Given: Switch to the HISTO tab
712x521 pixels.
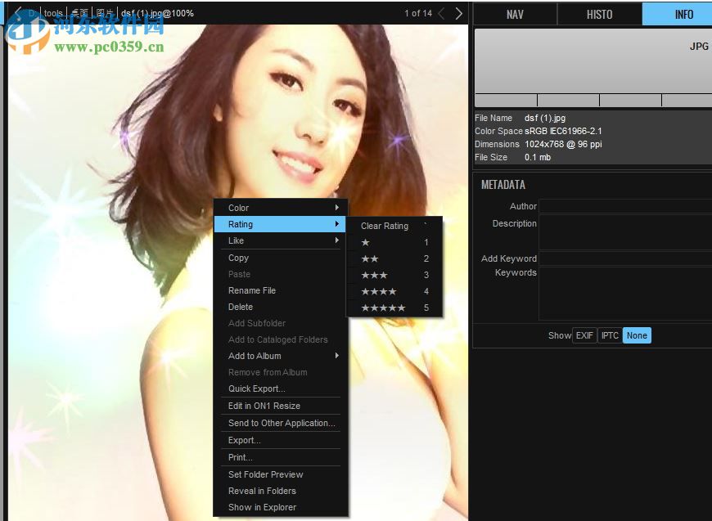Looking at the screenshot, I should click(599, 13).
